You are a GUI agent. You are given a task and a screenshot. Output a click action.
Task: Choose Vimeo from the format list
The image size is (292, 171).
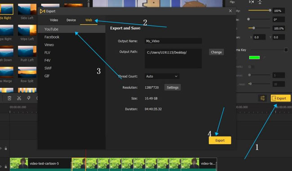(x=71, y=45)
